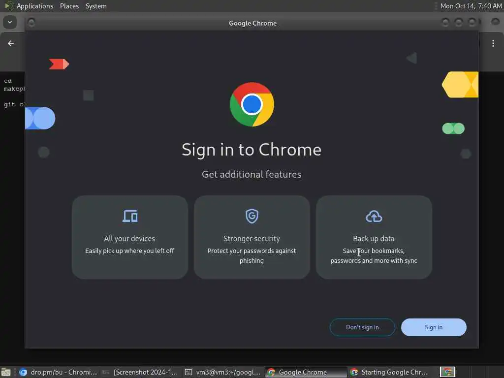
Task: Switch to Screenshot 2024 taskbar window
Action: [140, 372]
